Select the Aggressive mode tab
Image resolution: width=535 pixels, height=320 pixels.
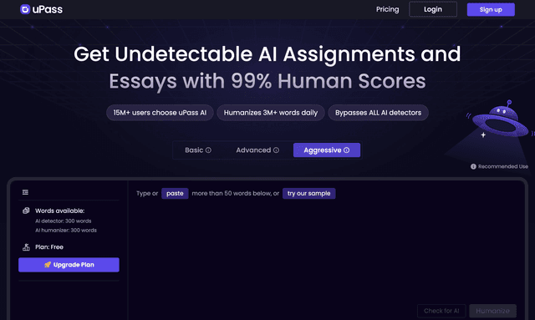(327, 150)
